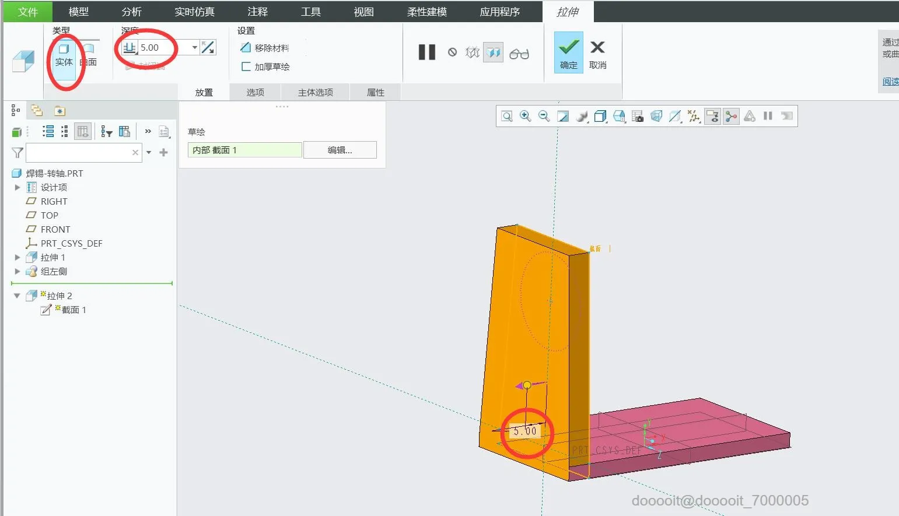Click the 编辑... sketch button
This screenshot has height=516, width=899.
(x=340, y=150)
